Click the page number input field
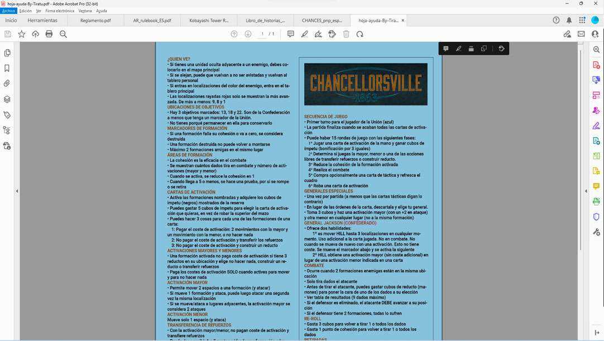This screenshot has height=341, width=604. (262, 34)
